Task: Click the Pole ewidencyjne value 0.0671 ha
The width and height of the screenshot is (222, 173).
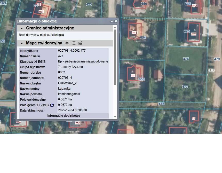Action: (65, 99)
